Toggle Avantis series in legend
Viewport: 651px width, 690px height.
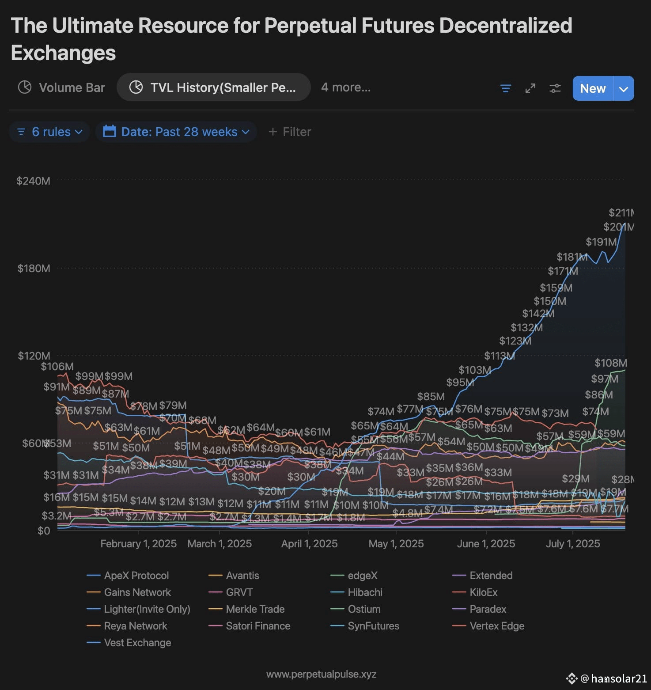pyautogui.click(x=234, y=576)
